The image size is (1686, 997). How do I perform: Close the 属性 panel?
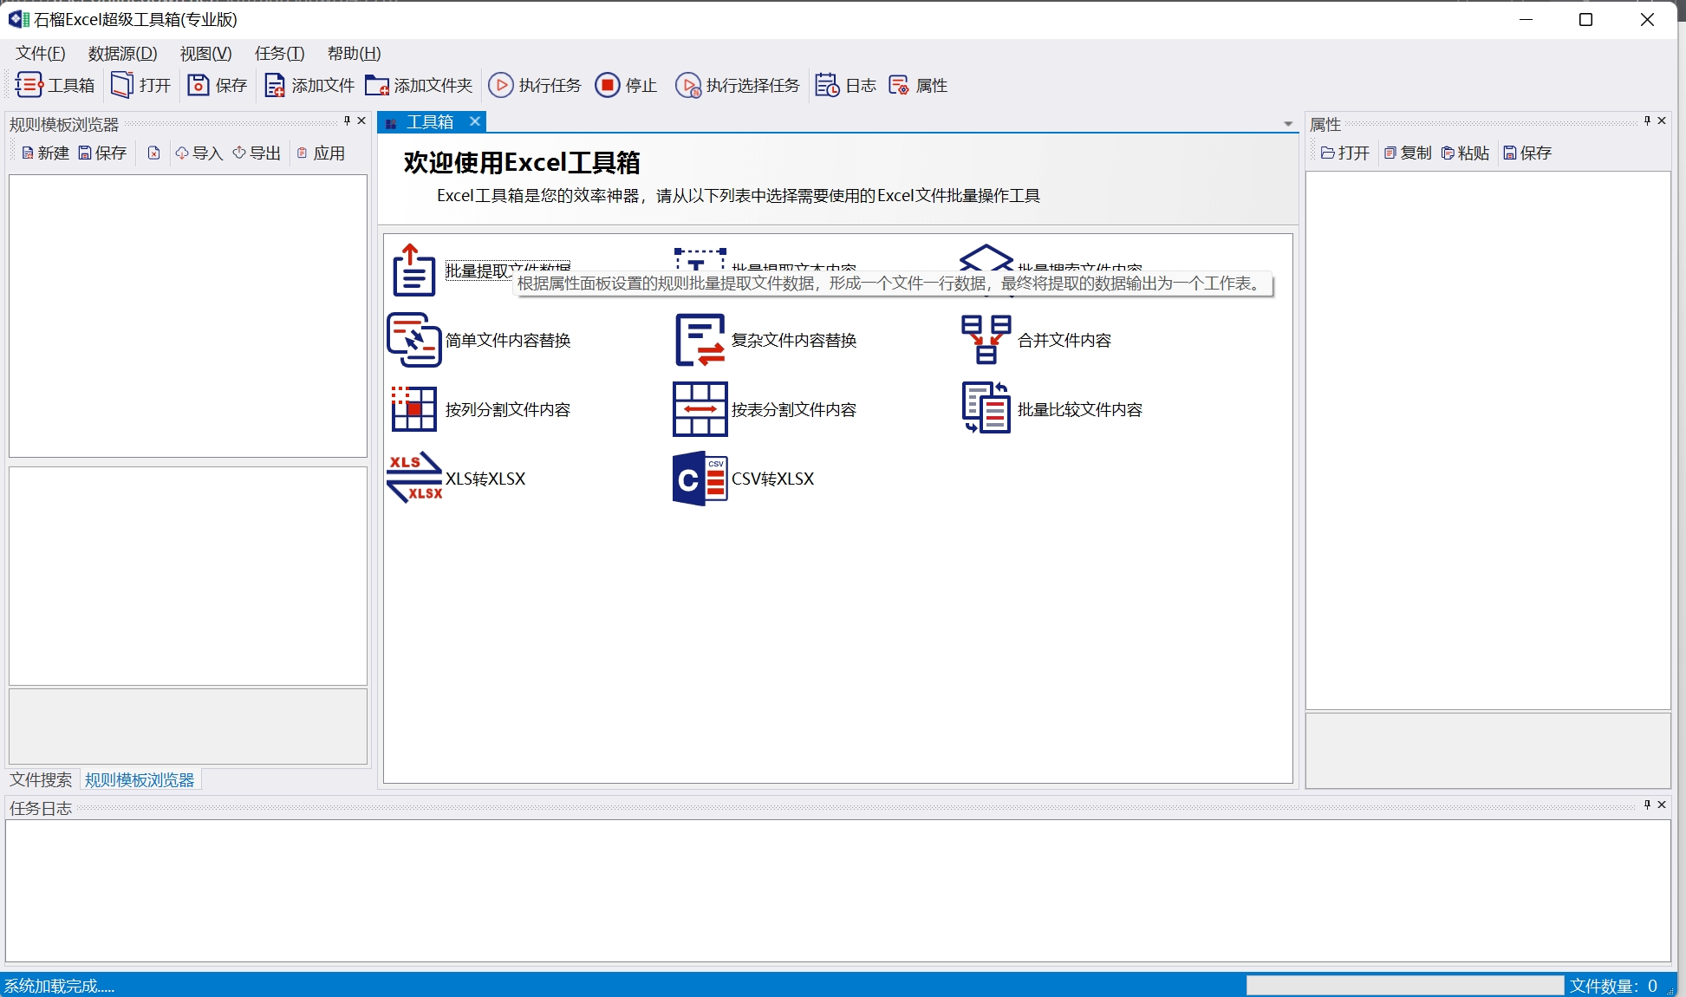click(x=1662, y=121)
